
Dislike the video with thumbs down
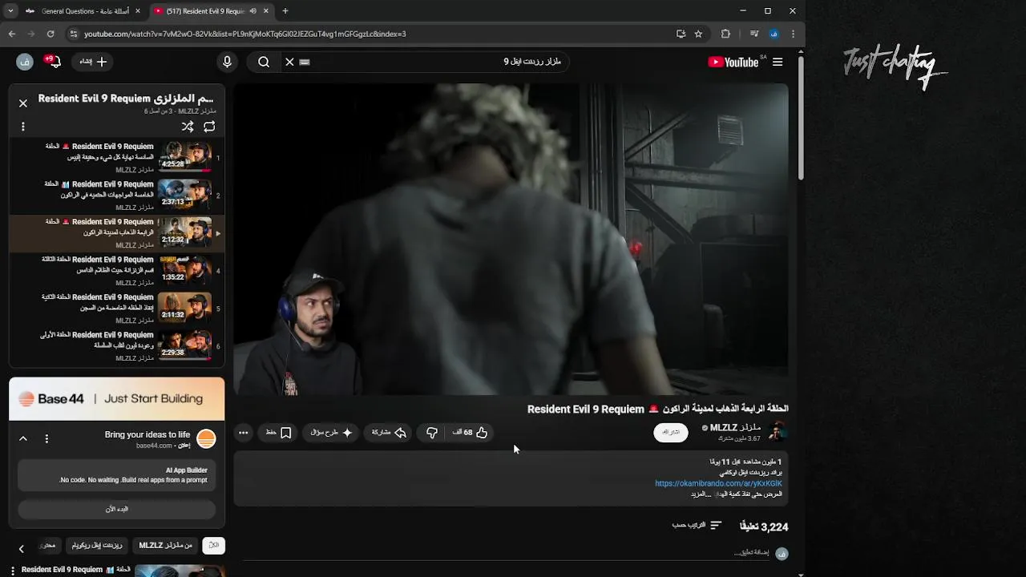pyautogui.click(x=432, y=433)
